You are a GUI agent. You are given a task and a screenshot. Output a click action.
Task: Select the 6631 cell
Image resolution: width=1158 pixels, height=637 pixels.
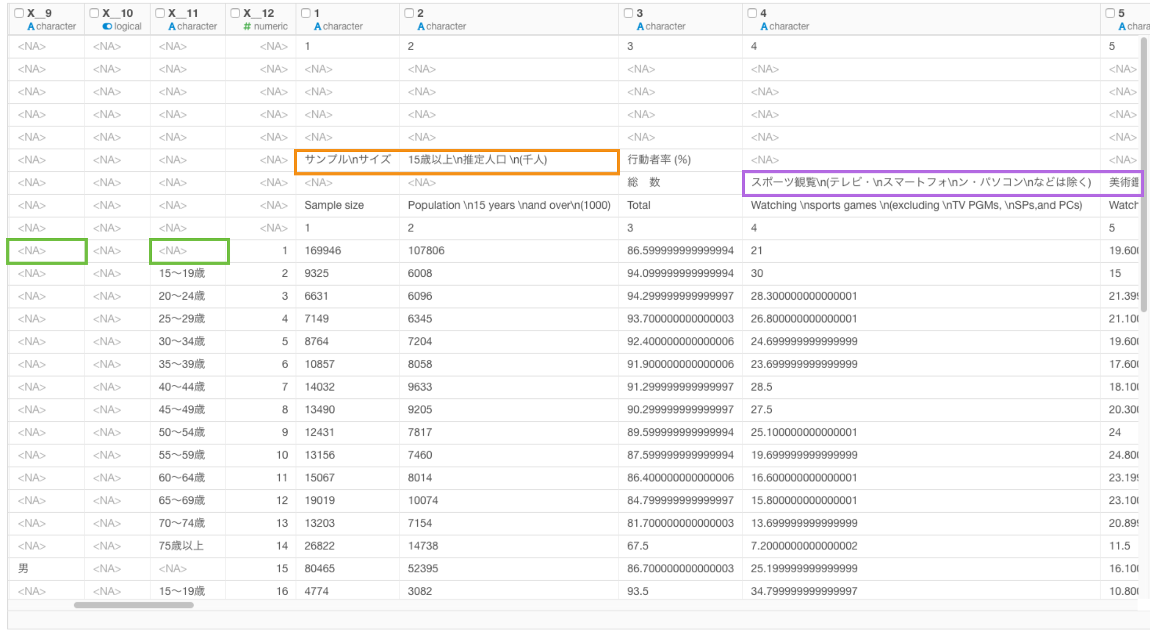348,296
